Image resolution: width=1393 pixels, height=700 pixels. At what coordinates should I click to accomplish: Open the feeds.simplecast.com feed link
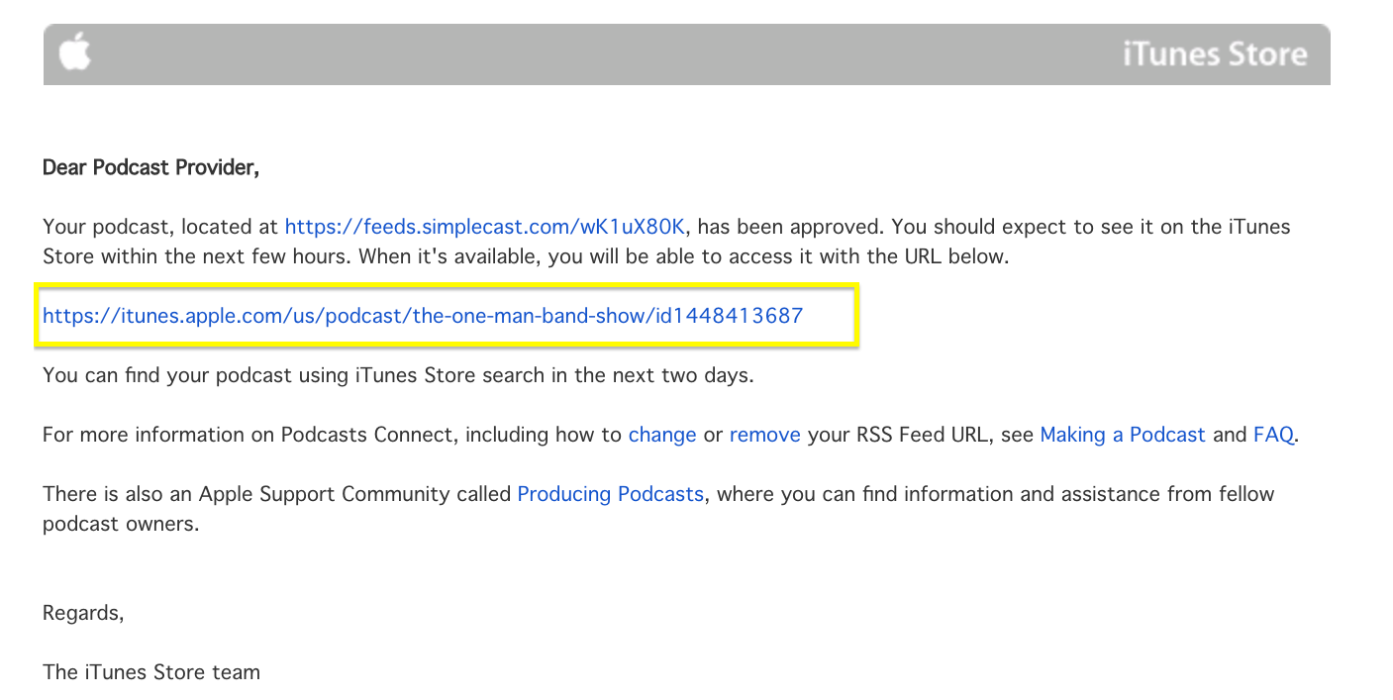coord(485,227)
